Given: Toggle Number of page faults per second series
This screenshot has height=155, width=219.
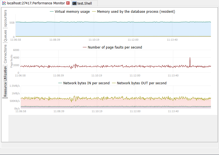Looking at the screenshot, I should click(x=115, y=47).
